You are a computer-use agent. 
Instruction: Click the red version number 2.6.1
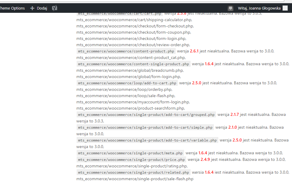pos(194,51)
